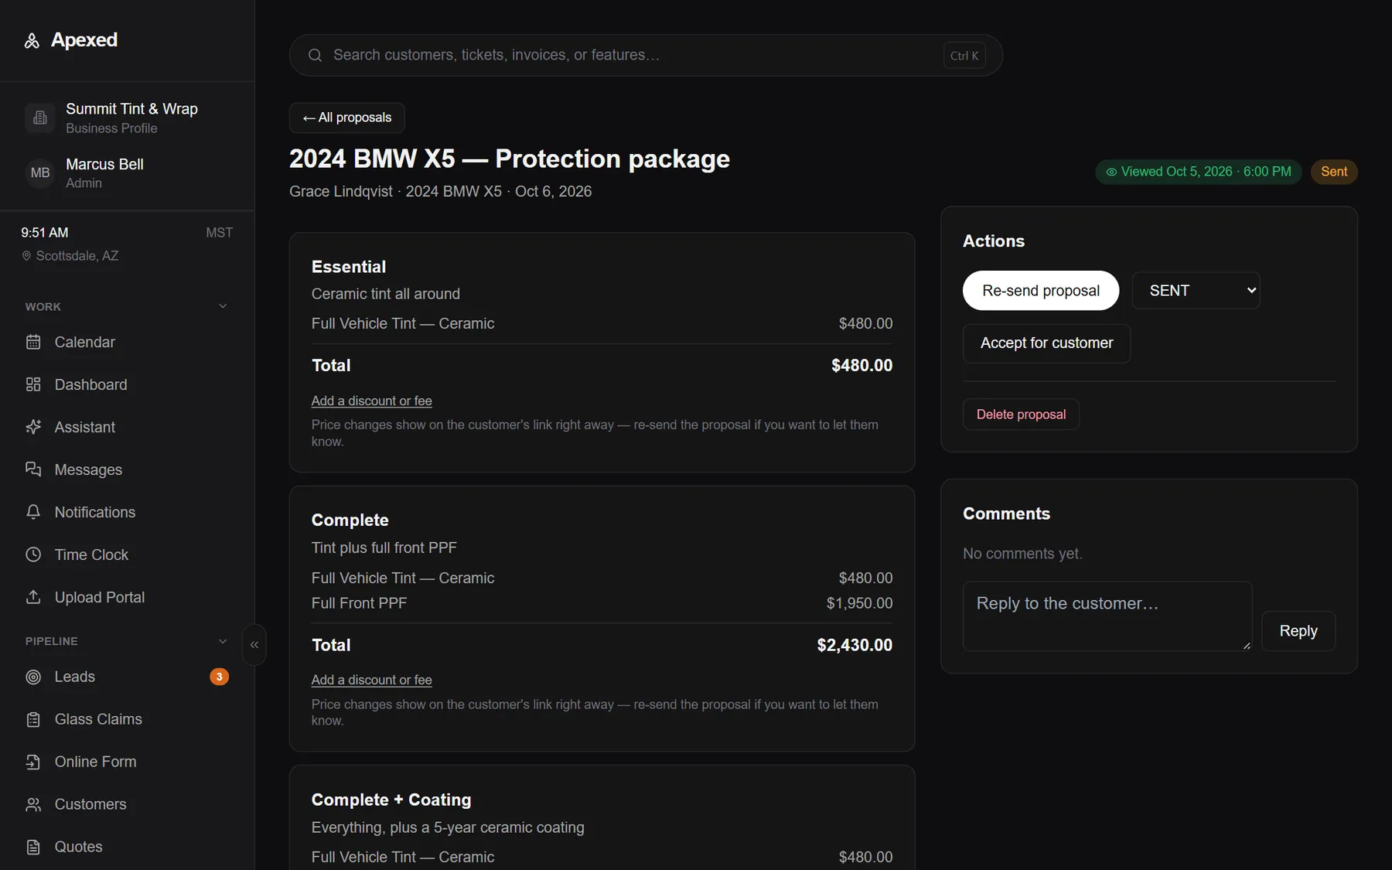Click the Ctrl K shortcut hint
The width and height of the screenshot is (1392, 870).
point(964,56)
